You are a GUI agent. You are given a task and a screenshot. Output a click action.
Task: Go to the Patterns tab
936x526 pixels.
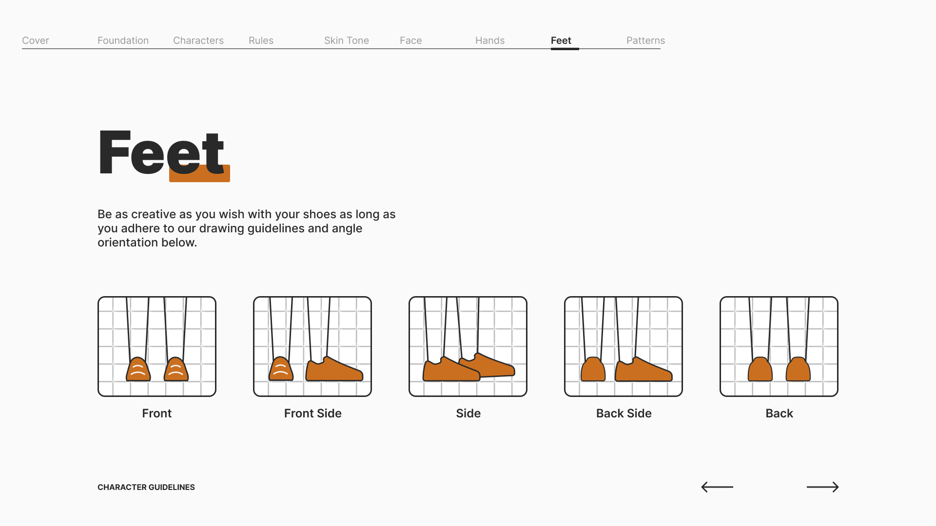coord(645,40)
